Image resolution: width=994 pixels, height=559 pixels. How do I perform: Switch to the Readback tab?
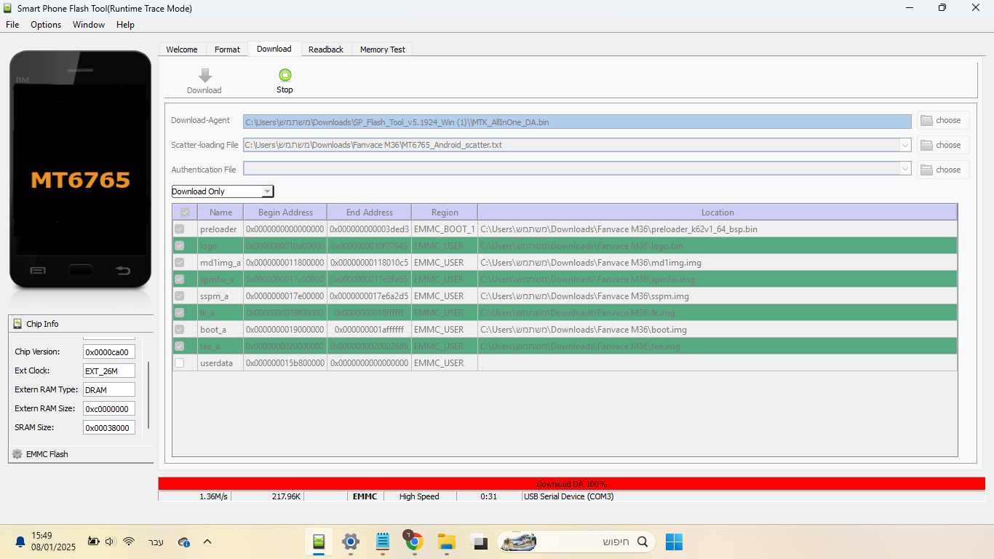(x=326, y=49)
